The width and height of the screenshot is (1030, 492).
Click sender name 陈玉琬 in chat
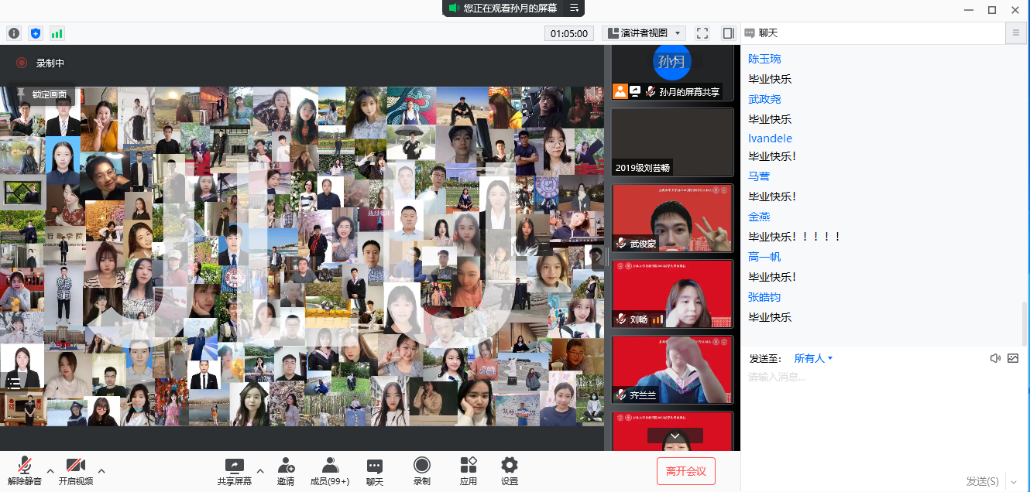click(x=764, y=59)
